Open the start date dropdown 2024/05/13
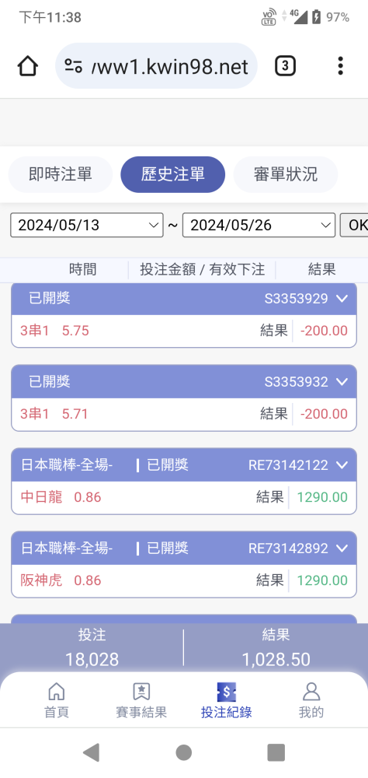This screenshot has height=778, width=368. pyautogui.click(x=87, y=226)
